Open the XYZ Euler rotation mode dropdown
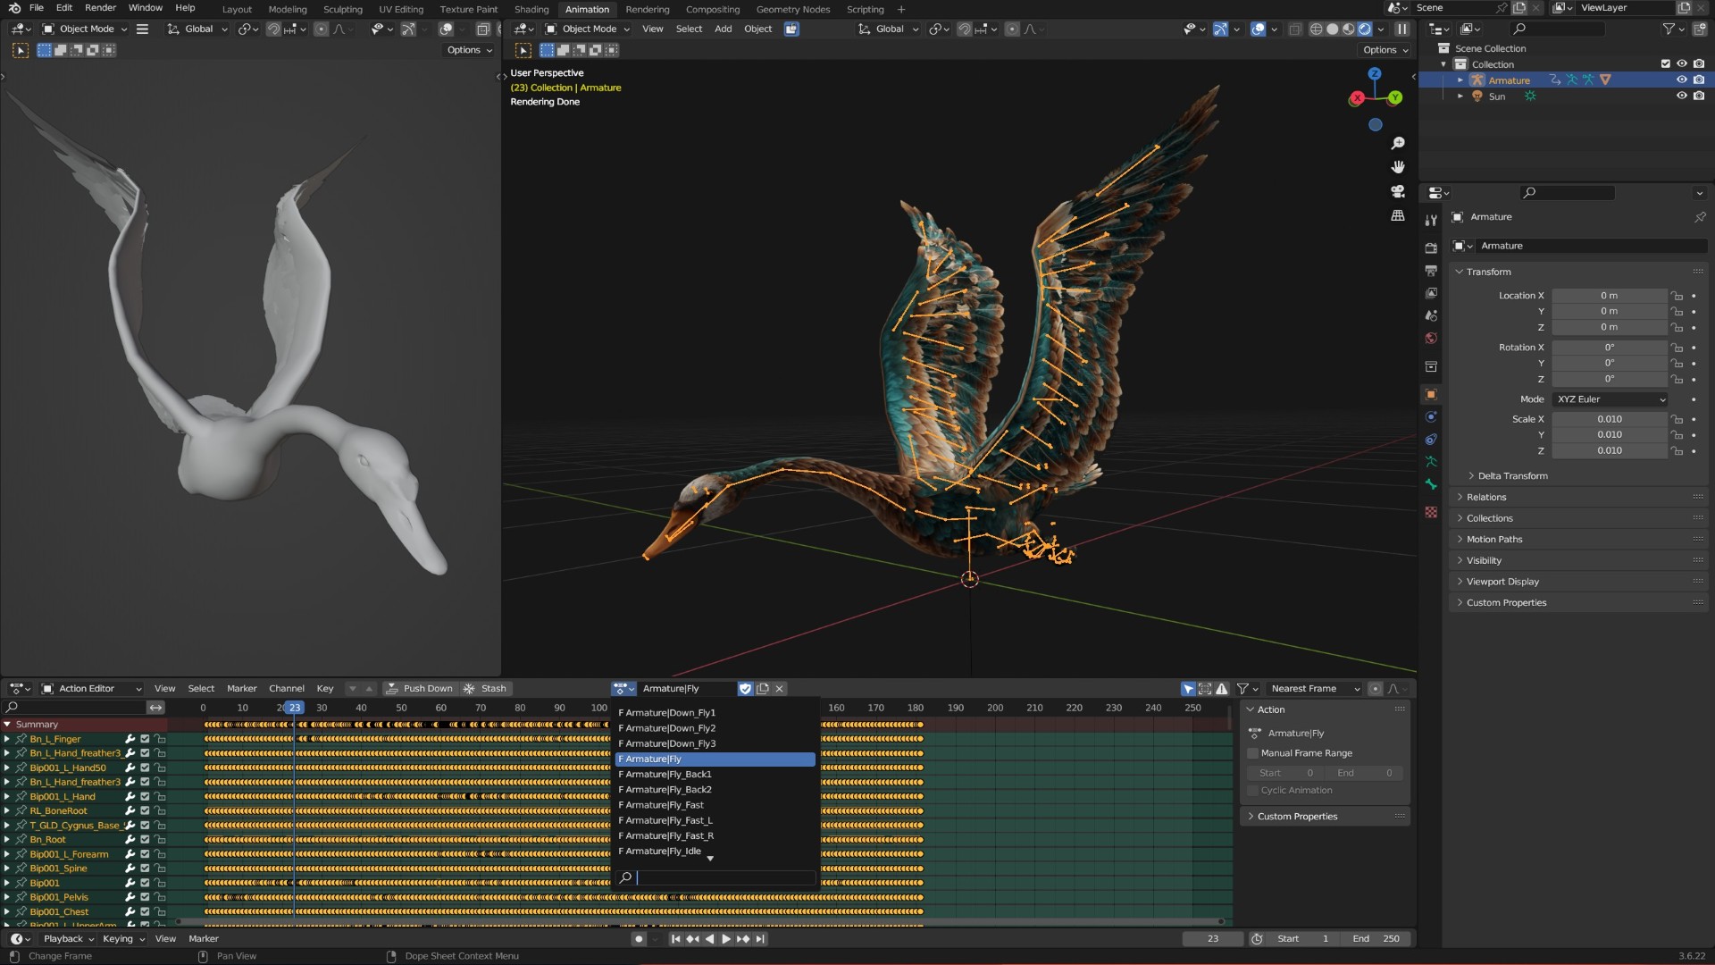Screen dimensions: 1715x965 pos(1610,399)
